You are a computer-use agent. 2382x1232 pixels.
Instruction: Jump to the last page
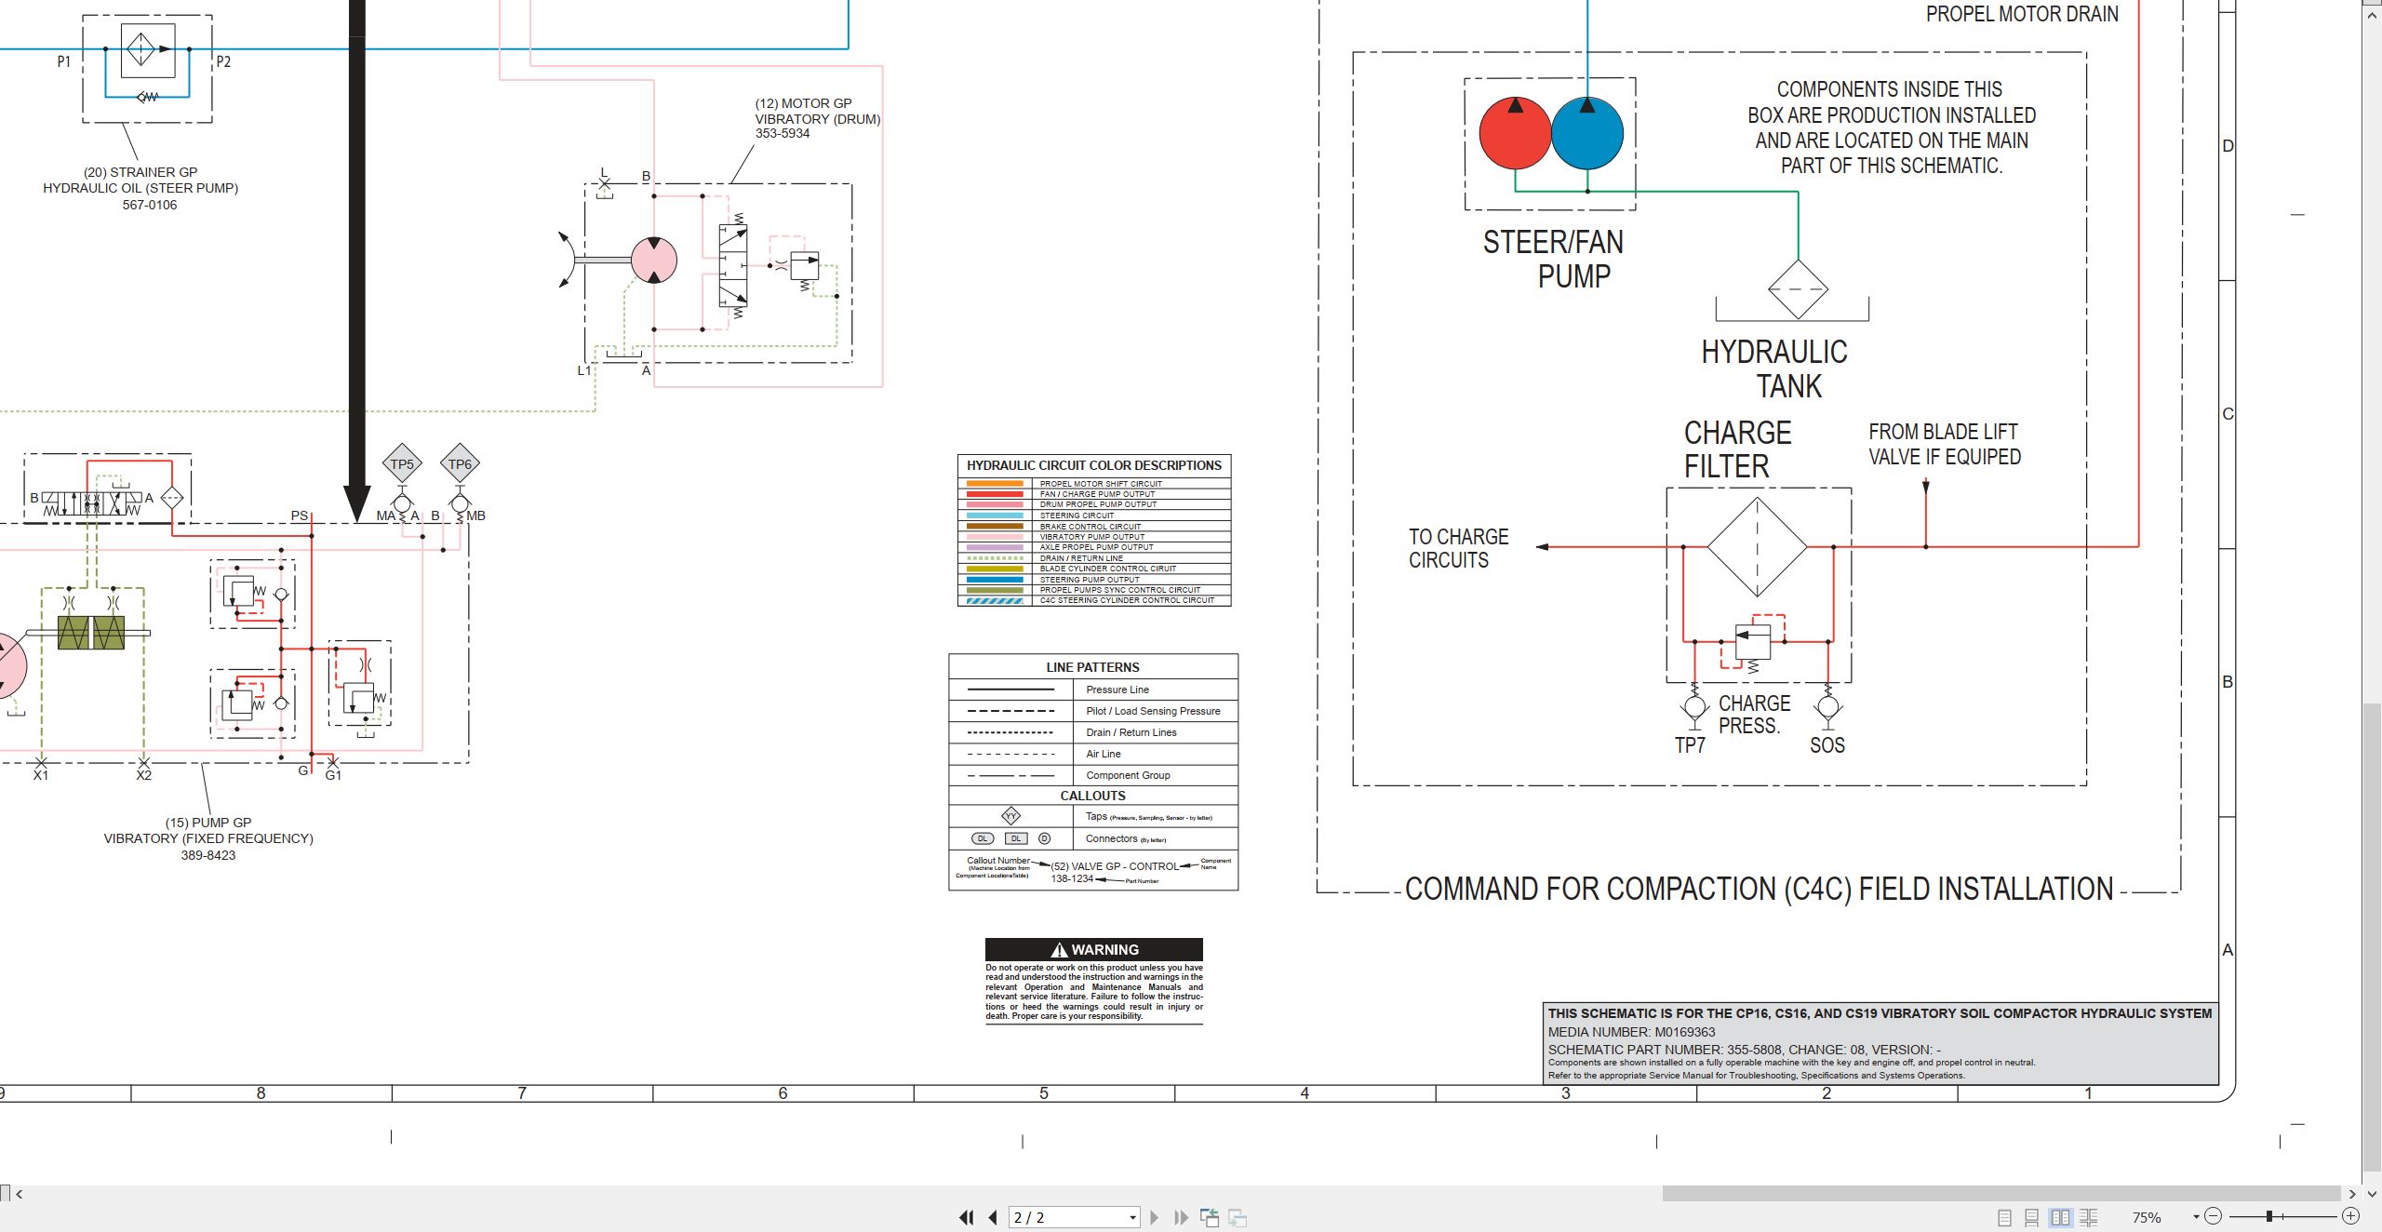pyautogui.click(x=1182, y=1217)
